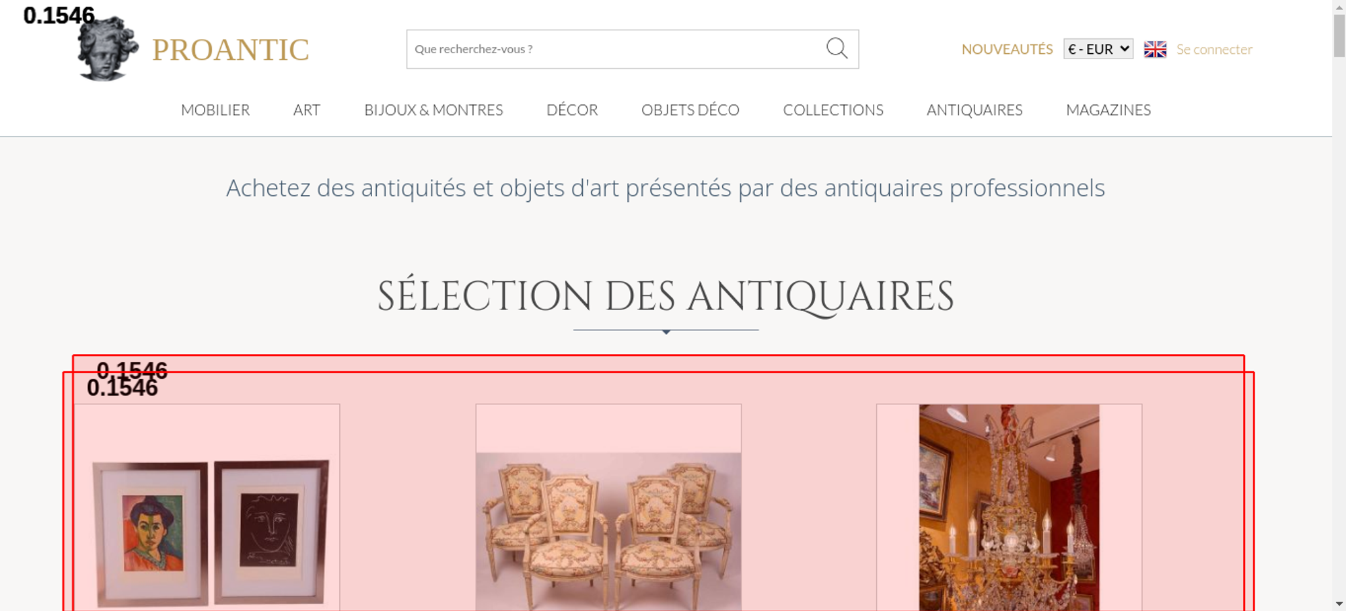Image resolution: width=1346 pixels, height=611 pixels.
Task: Click the Proantic cherub head logo
Action: coord(108,48)
